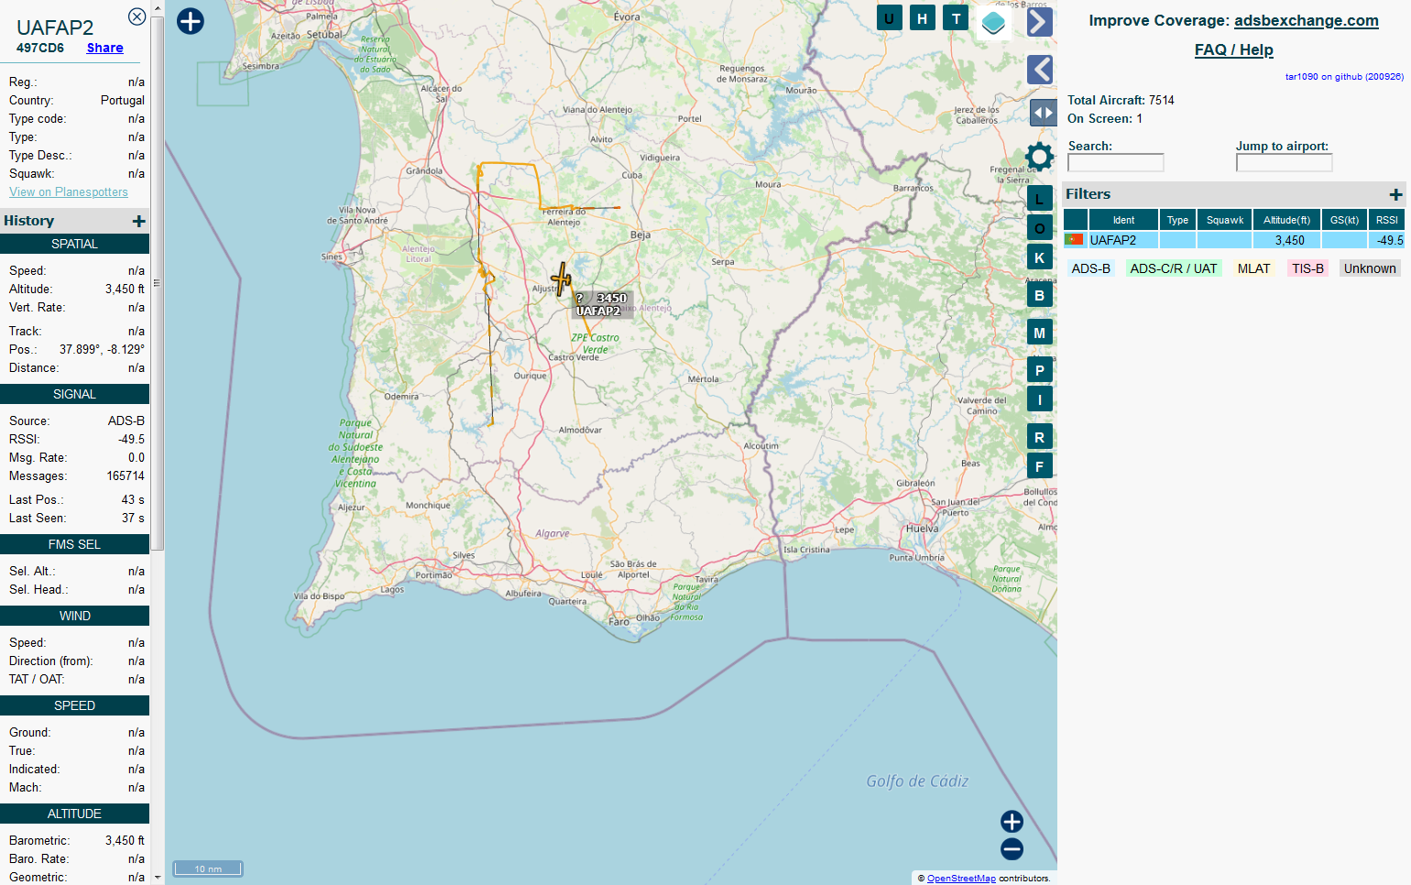Focus the Jump to airport field
Viewport: 1411px width, 885px height.
pos(1284,162)
